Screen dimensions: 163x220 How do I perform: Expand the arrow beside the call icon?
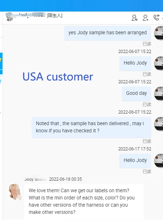tap(162, 18)
